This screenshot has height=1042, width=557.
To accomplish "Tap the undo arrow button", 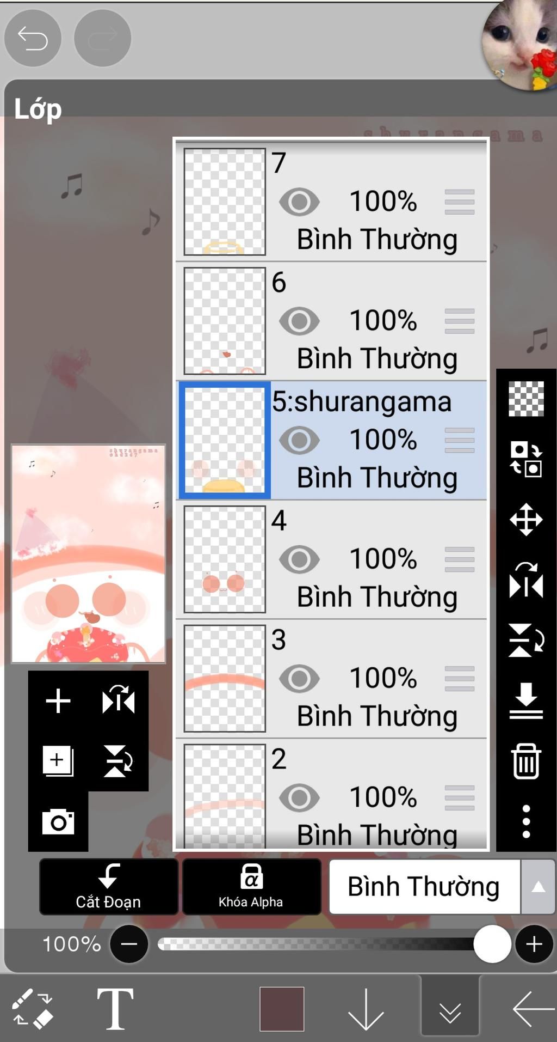I will click(33, 38).
